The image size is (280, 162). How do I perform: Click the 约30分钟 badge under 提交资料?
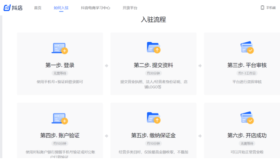pos(153,73)
